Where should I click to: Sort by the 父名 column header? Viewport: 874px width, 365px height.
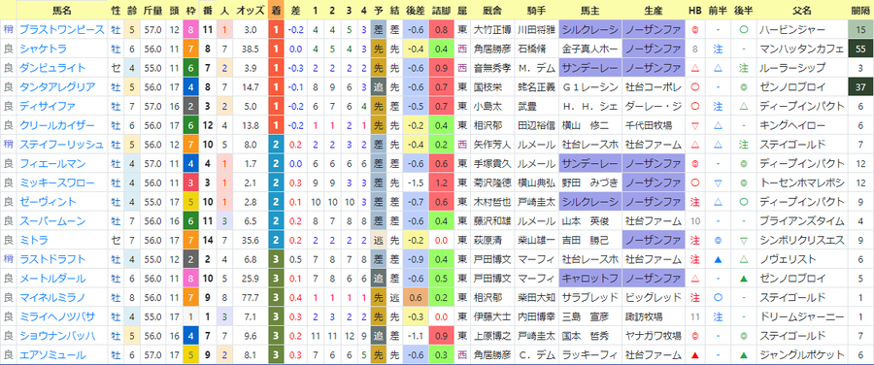tap(801, 10)
